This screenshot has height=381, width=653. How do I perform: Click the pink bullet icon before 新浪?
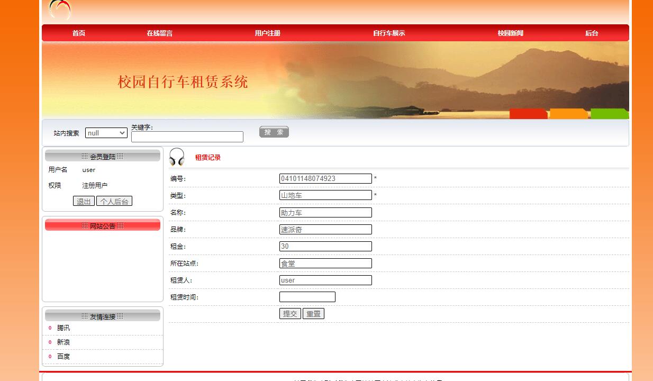tap(49, 342)
